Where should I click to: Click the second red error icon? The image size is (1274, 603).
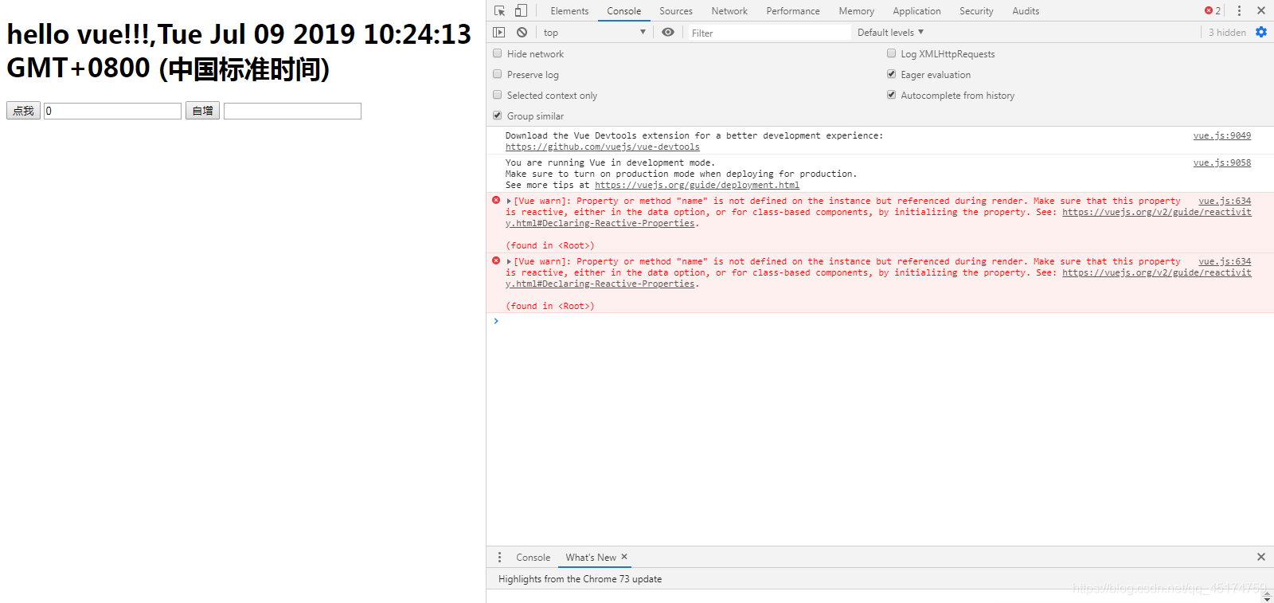(x=496, y=261)
